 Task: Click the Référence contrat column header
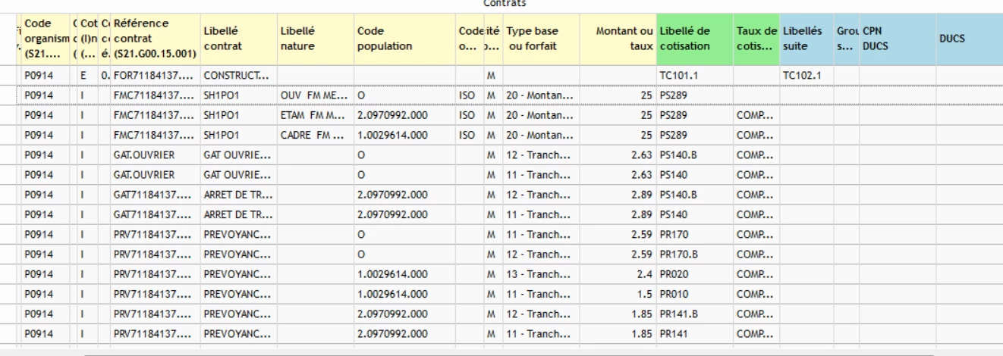coord(155,39)
